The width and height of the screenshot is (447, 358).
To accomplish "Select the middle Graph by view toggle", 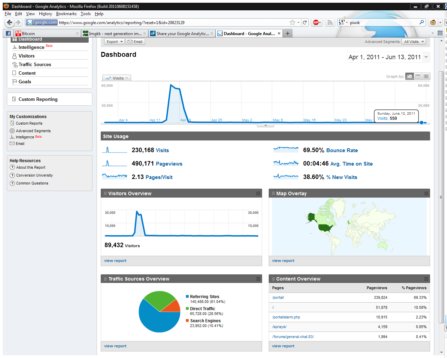I will [418, 76].
